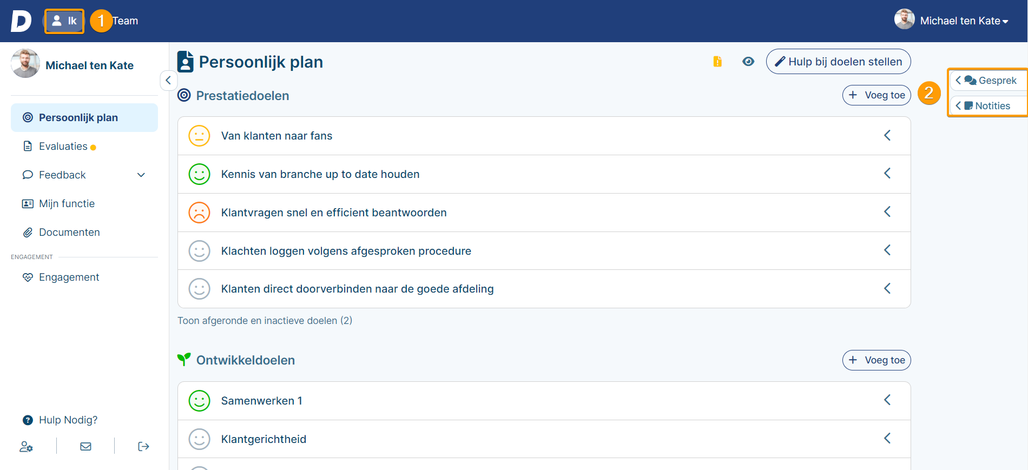
Task: Expand Samenwerken 1 row chevron
Action: point(887,400)
